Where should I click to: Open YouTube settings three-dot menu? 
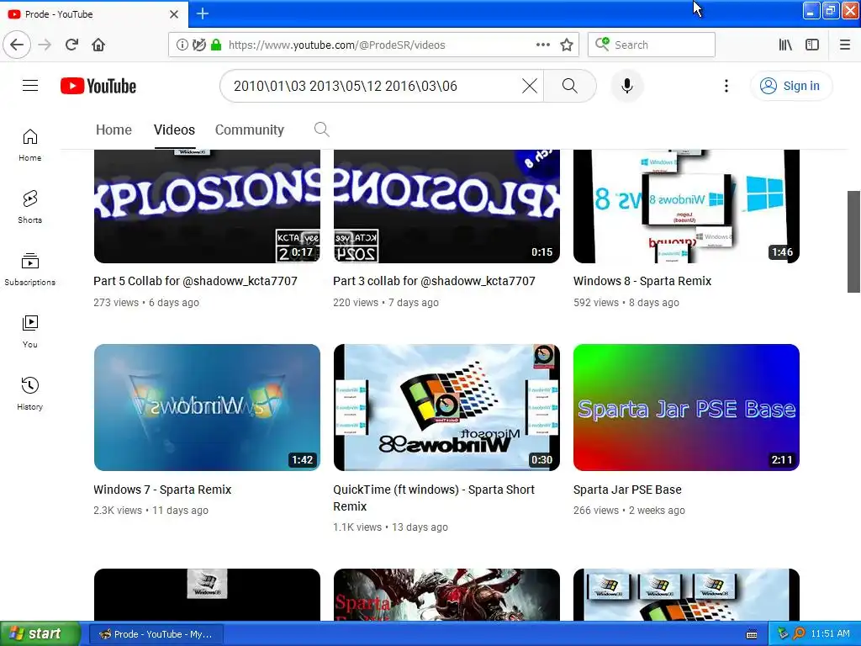click(x=726, y=86)
